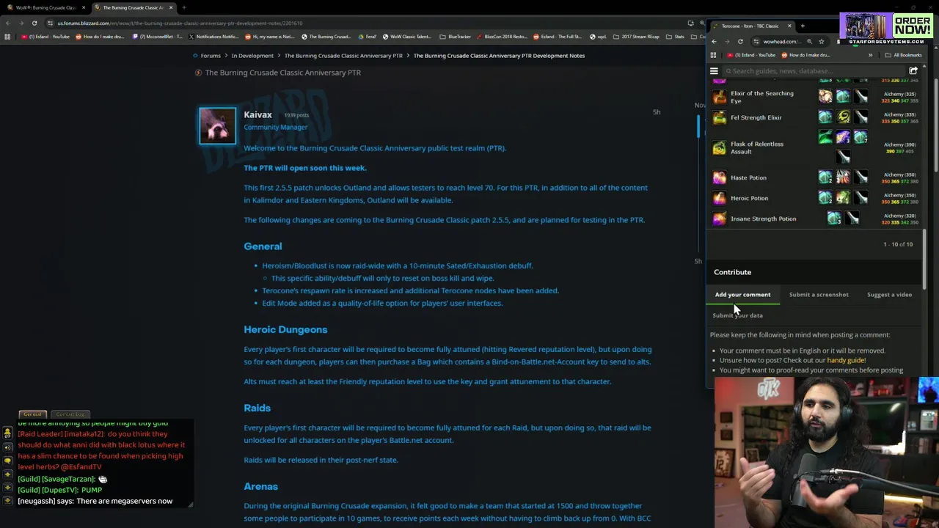
Task: Click the Elixir of the Searching Eye link
Action: (762, 97)
